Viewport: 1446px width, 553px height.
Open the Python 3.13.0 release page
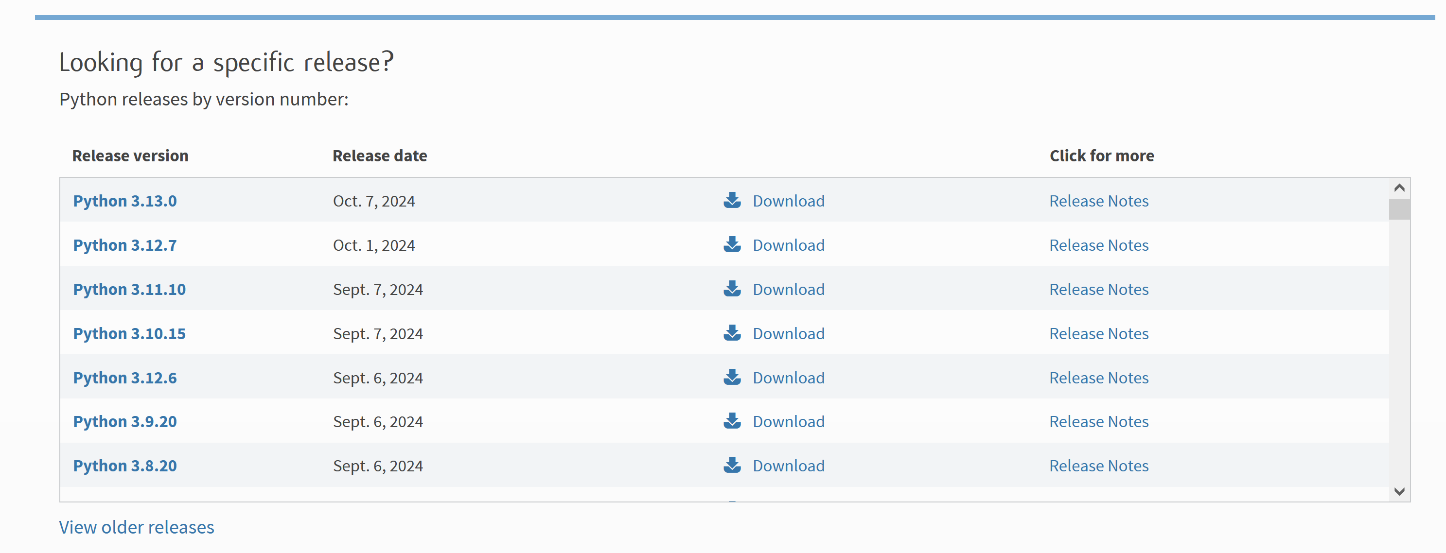(x=124, y=201)
